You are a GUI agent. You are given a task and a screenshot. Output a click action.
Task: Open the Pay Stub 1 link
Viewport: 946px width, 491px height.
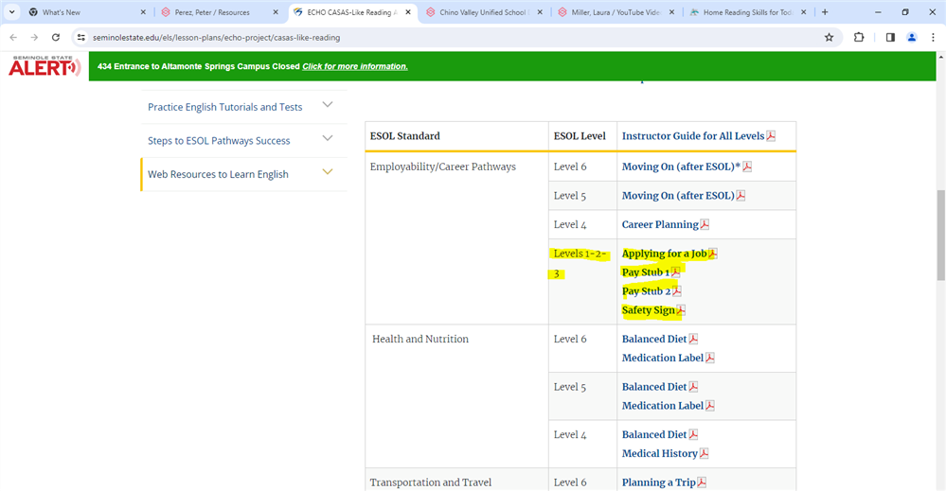[x=646, y=272]
